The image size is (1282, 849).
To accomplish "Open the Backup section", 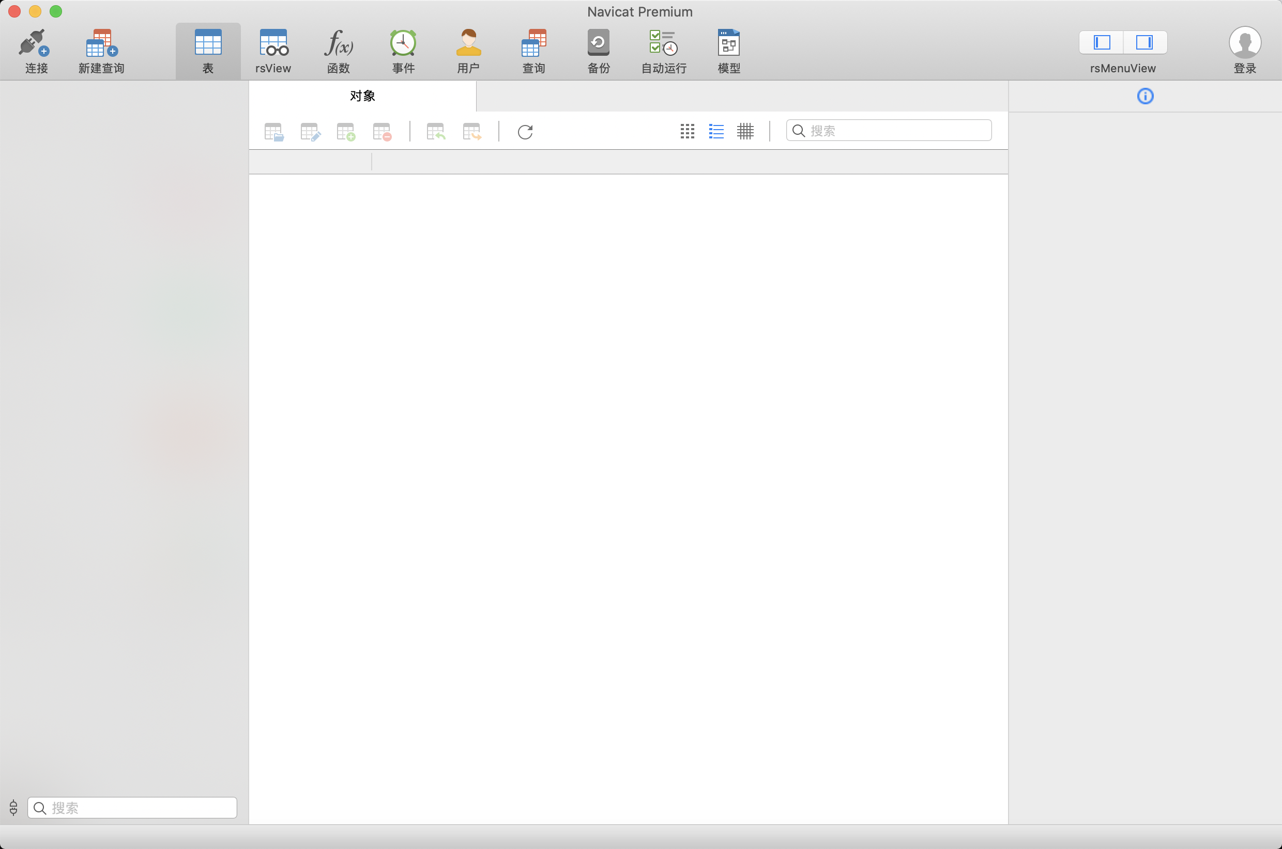I will (598, 43).
